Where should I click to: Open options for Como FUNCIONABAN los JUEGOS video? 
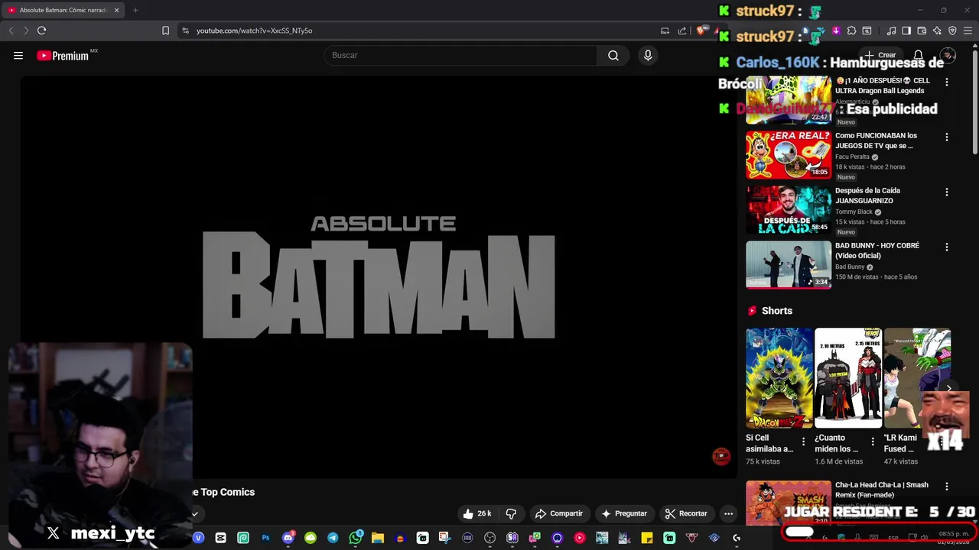[947, 137]
